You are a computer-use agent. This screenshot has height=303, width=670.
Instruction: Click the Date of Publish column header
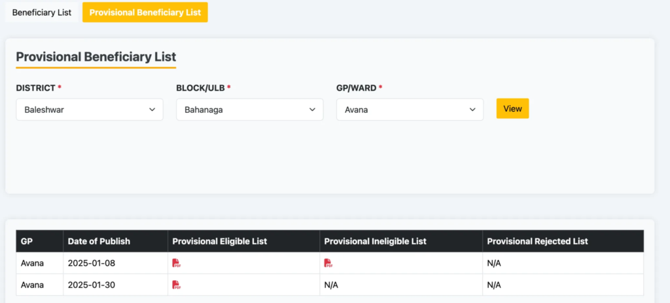[99, 241]
